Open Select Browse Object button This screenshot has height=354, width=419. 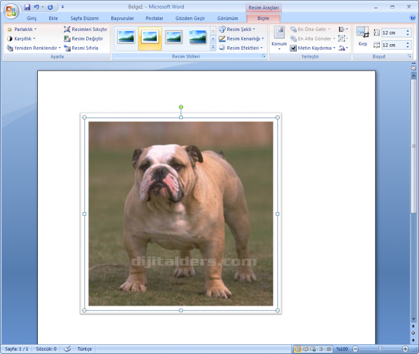point(413,333)
